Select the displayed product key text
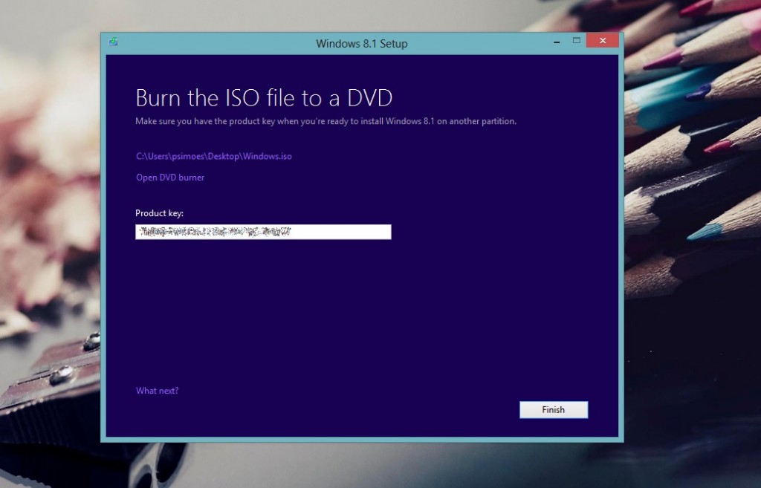 pyautogui.click(x=216, y=231)
